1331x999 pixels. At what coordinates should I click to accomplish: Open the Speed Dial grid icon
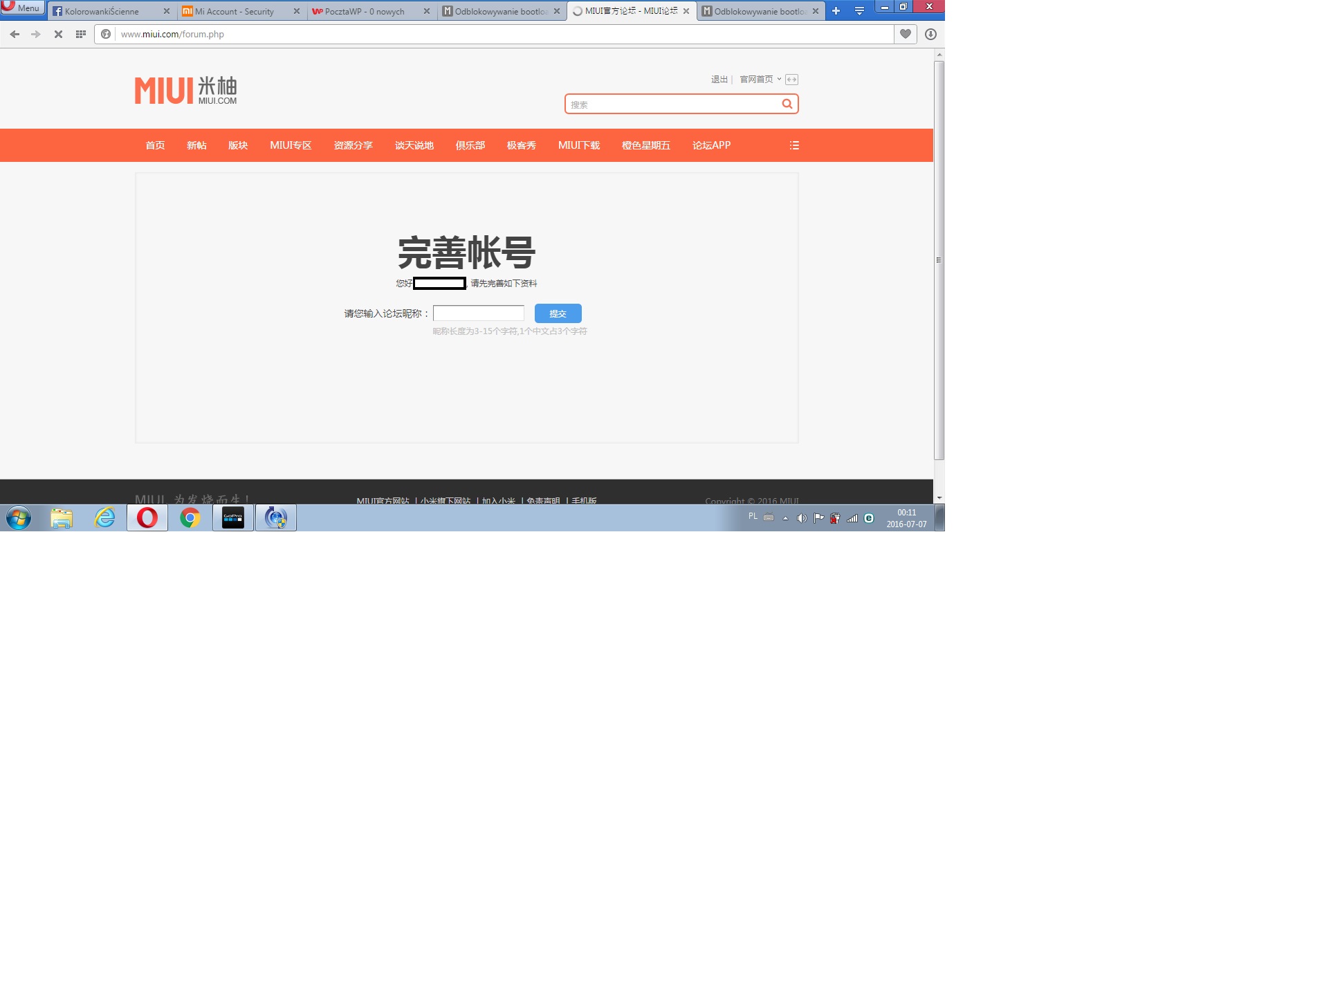(80, 34)
